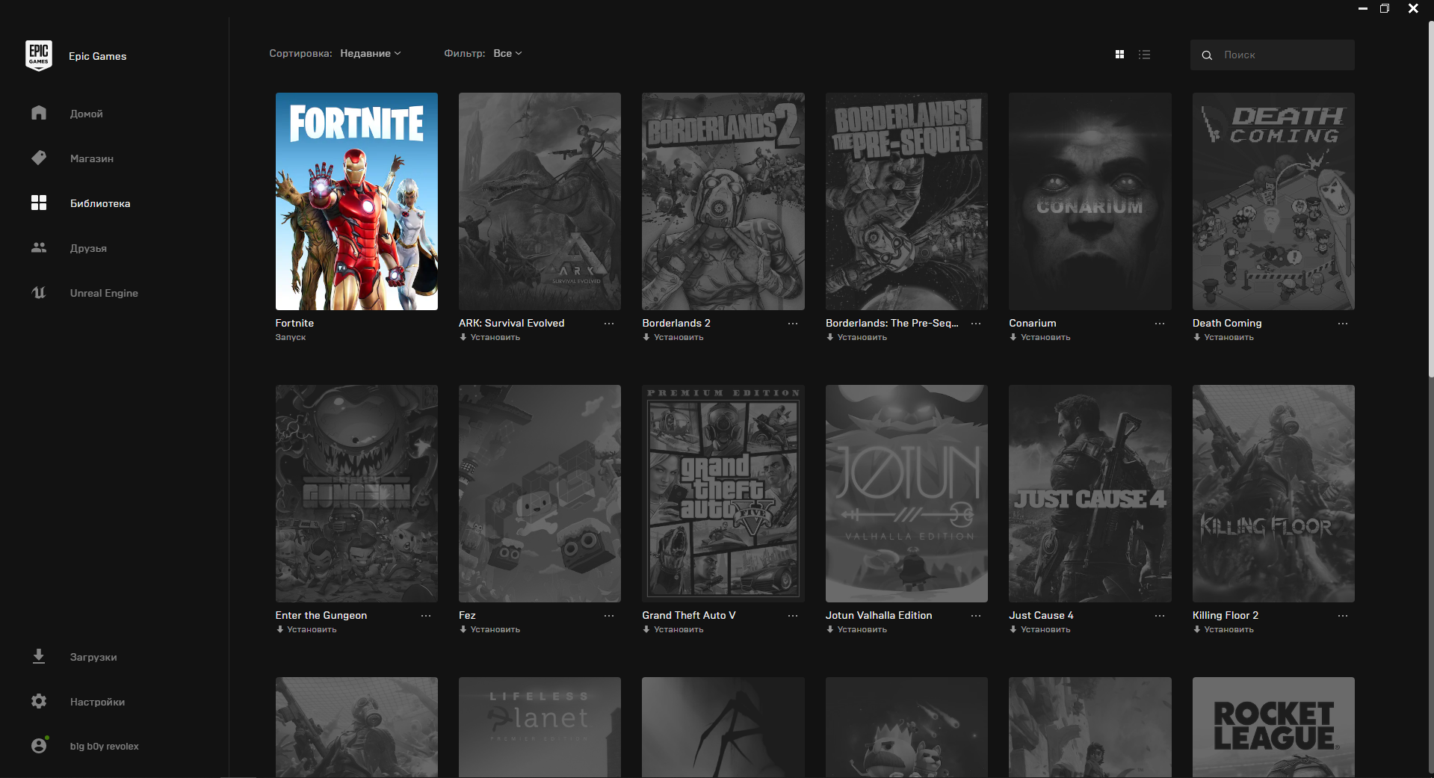This screenshot has width=1434, height=778.
Task: Click the search magnifier icon
Action: point(1207,55)
